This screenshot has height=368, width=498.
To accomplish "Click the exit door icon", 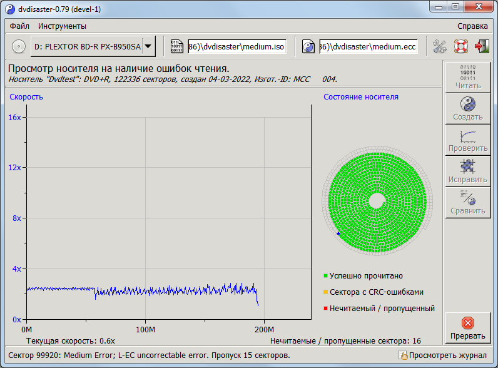I will point(481,46).
